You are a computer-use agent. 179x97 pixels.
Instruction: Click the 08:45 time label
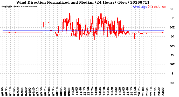tap(61, 92)
